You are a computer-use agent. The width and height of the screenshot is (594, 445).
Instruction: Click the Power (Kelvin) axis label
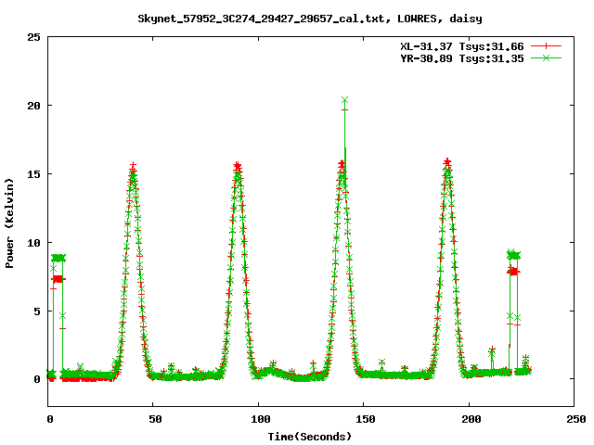click(x=9, y=223)
